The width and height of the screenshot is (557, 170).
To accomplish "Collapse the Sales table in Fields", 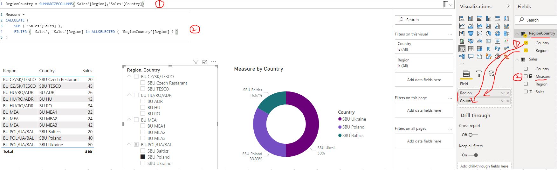I will [x=517, y=59].
